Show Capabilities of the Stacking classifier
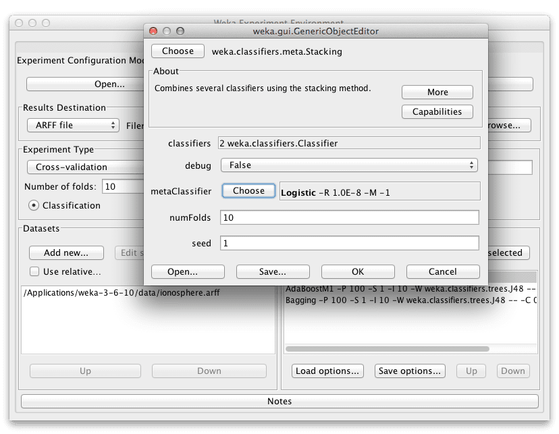This screenshot has height=434, width=559. pyautogui.click(x=437, y=111)
